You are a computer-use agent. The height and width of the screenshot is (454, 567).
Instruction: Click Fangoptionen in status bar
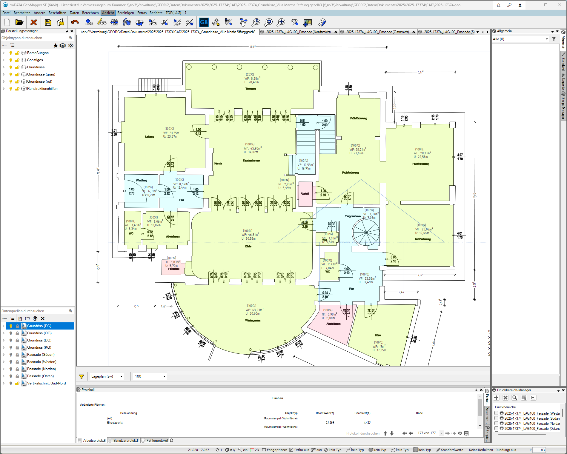[275, 450]
